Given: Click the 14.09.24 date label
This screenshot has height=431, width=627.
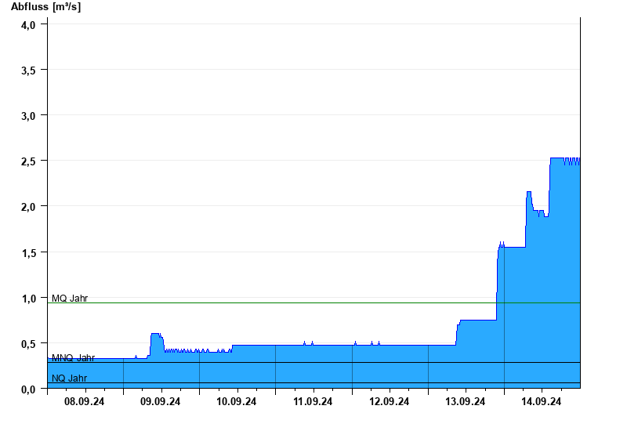Looking at the screenshot, I should coord(541,401).
